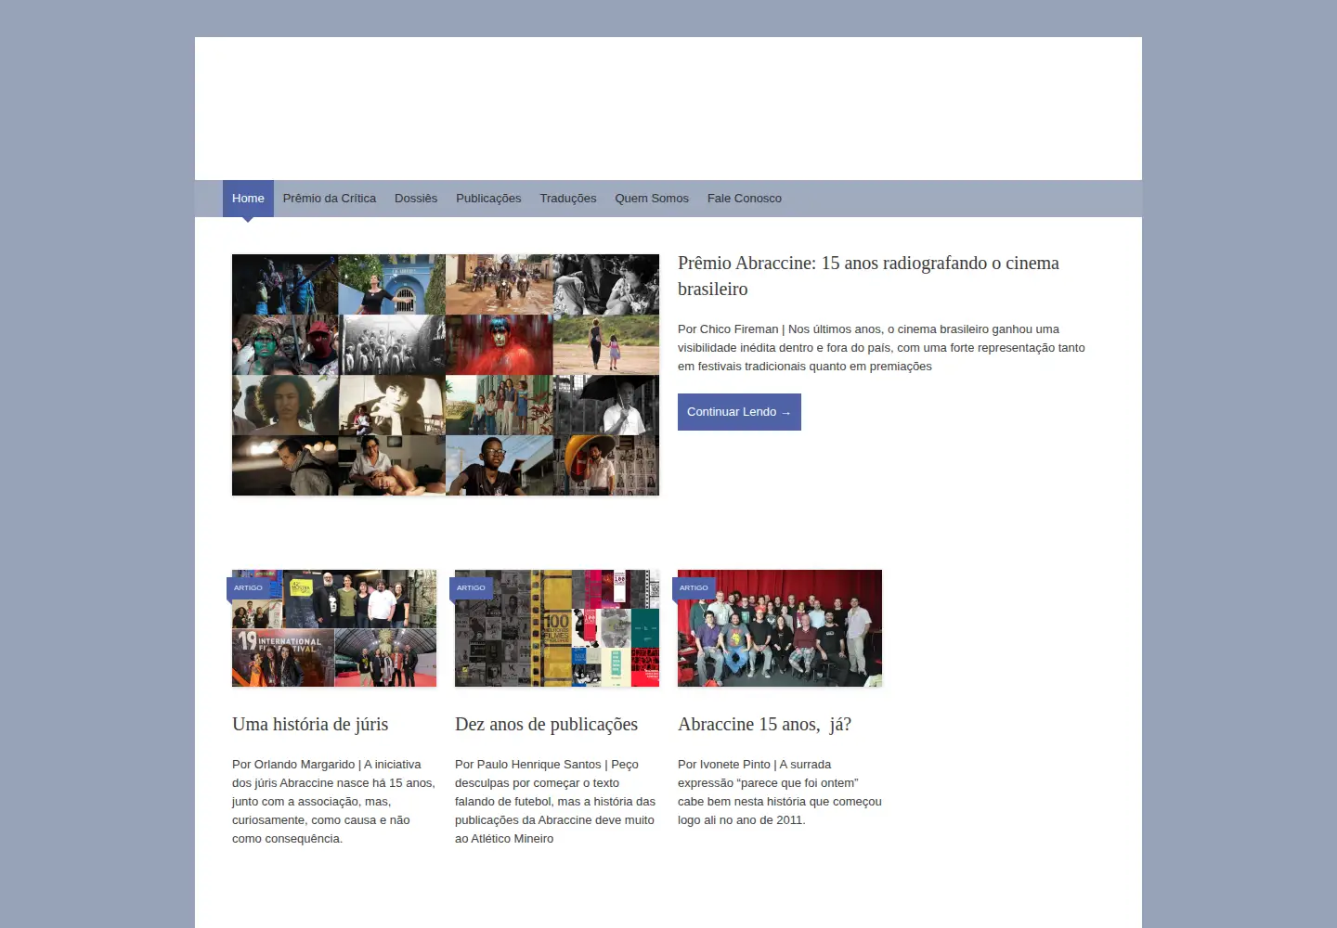Open the Dossiês menu item
Viewport: 1337px width, 928px height.
click(416, 199)
